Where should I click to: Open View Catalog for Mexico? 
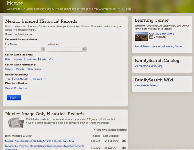[x=149, y=66]
